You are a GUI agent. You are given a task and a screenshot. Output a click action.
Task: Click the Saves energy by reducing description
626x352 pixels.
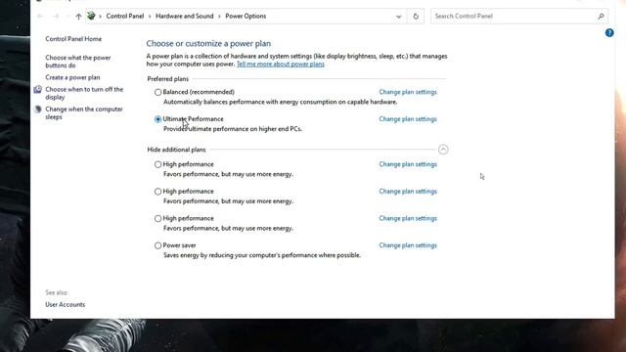[x=262, y=255]
